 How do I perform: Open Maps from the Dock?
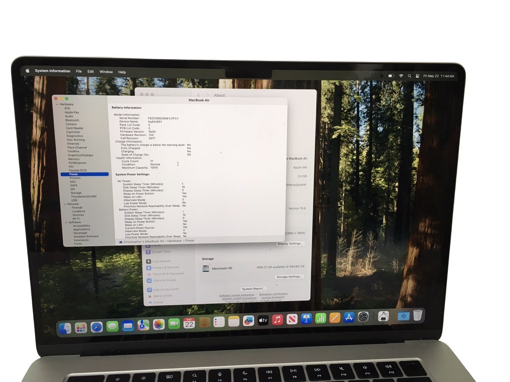click(x=143, y=325)
